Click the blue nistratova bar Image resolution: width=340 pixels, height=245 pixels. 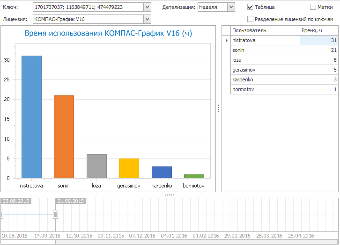click(31, 117)
